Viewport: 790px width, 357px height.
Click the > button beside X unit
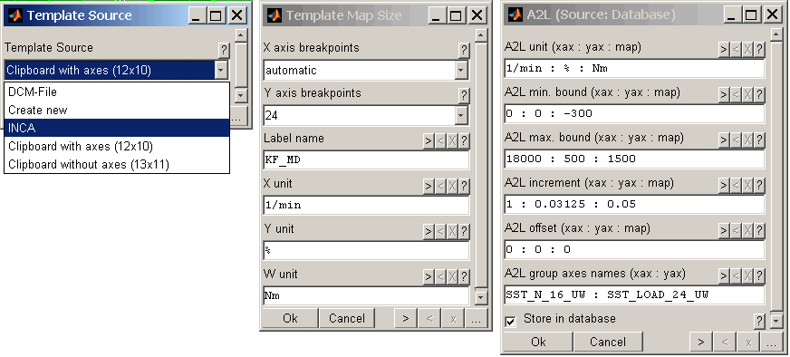click(x=429, y=186)
